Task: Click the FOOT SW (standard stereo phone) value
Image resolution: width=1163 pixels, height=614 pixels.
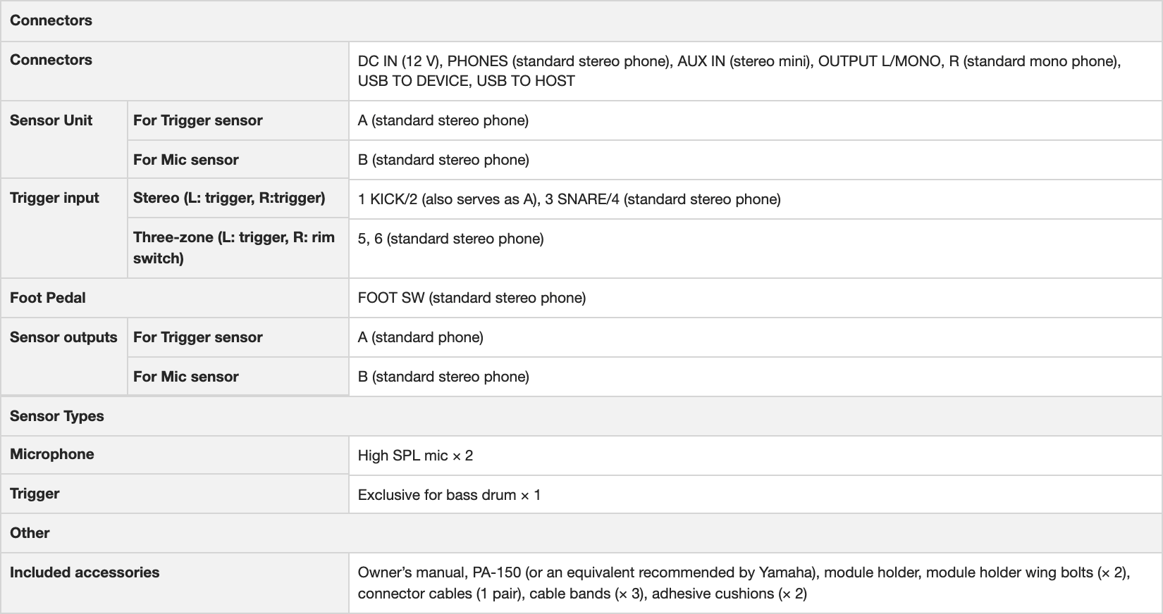Action: tap(472, 298)
